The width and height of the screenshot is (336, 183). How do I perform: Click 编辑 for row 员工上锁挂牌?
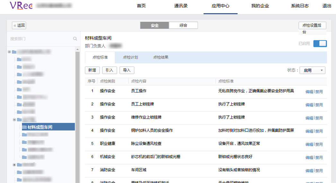click(x=309, y=105)
